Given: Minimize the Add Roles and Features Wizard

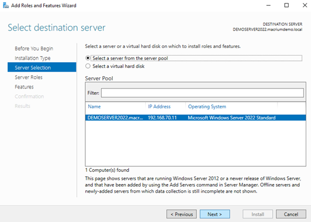Looking at the screenshot, I should [x=268, y=5].
